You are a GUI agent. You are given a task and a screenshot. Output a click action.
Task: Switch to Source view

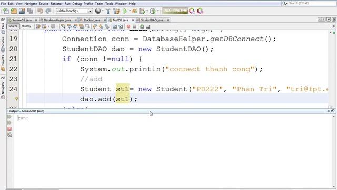click(x=13, y=26)
